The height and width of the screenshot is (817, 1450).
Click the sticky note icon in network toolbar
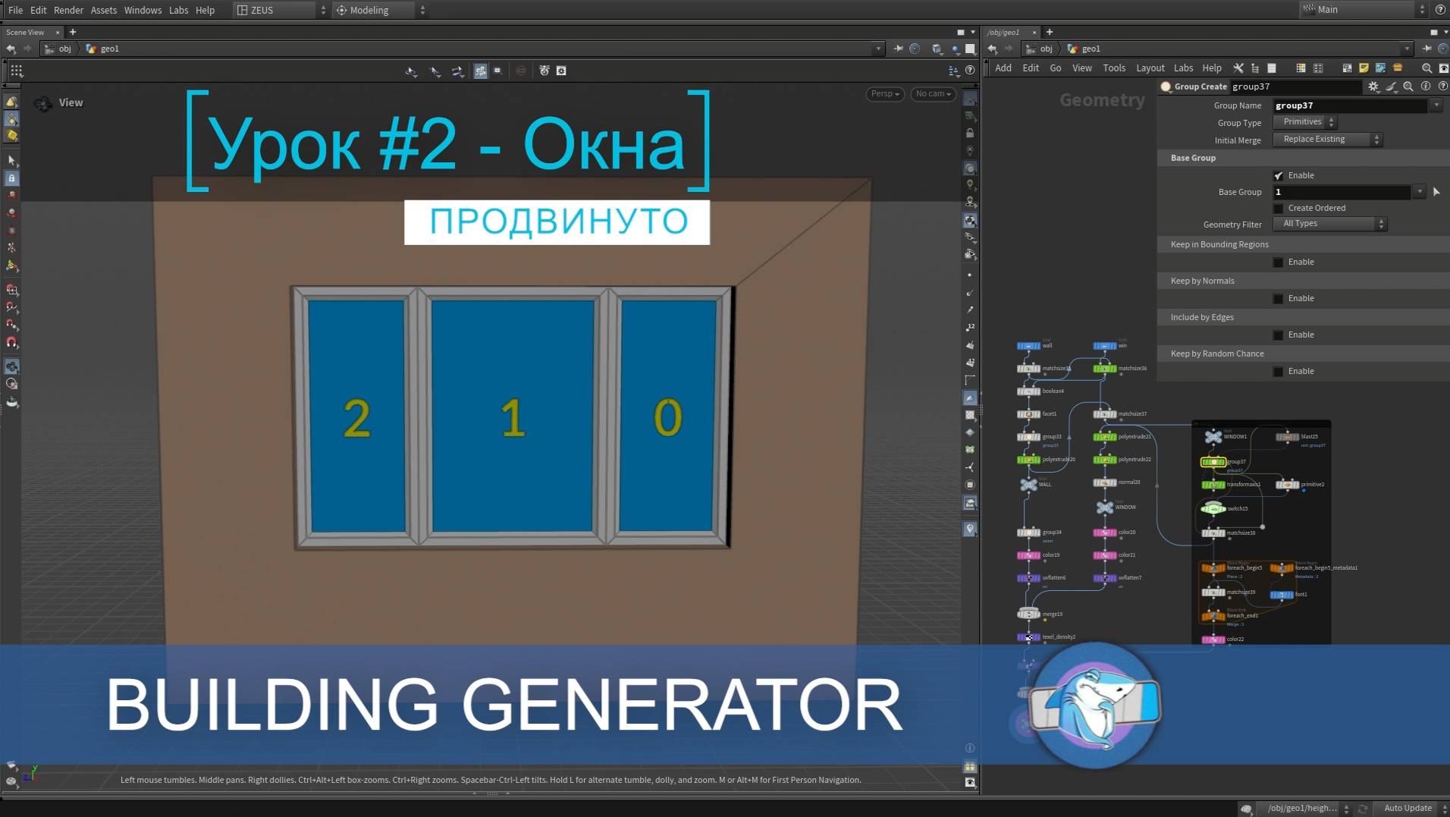click(1364, 68)
